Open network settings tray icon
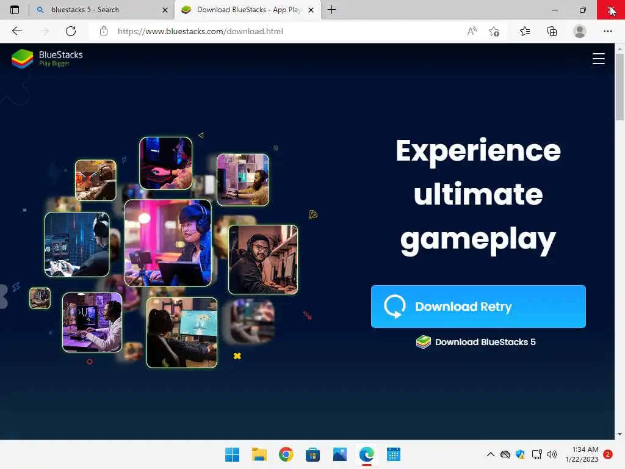Screen dimensions: 625x469 537,454
